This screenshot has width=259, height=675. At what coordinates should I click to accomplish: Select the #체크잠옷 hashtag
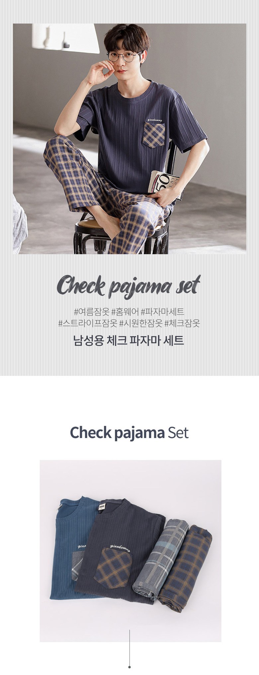click(x=182, y=323)
